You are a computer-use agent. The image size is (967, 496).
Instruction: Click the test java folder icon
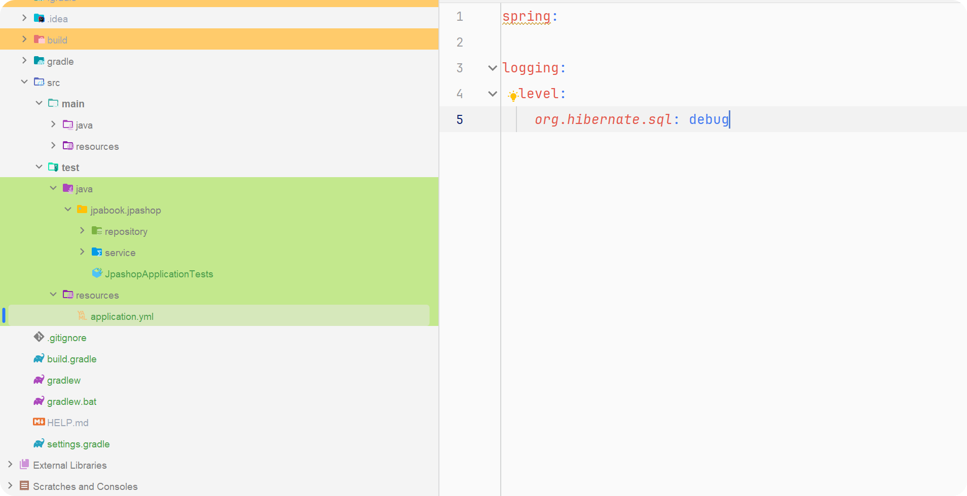point(68,188)
